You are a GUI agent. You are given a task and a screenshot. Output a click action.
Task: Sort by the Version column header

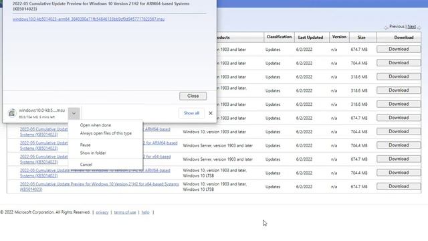click(339, 37)
